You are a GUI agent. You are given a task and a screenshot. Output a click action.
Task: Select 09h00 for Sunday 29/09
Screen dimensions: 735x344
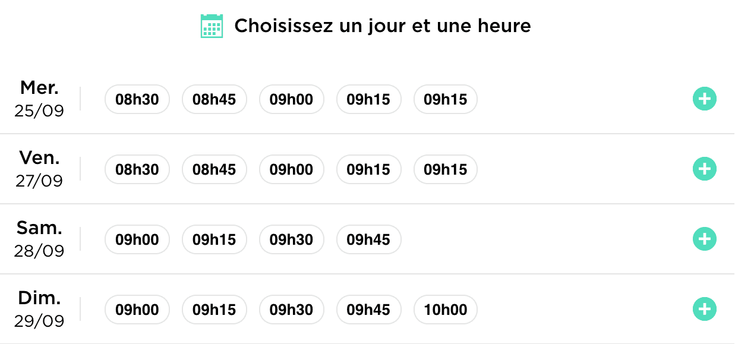pos(137,310)
